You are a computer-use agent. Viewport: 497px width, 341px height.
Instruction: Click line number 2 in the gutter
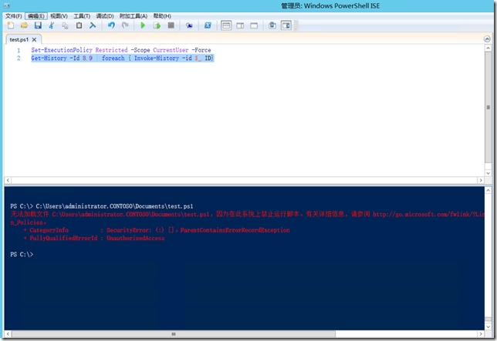[x=19, y=59]
